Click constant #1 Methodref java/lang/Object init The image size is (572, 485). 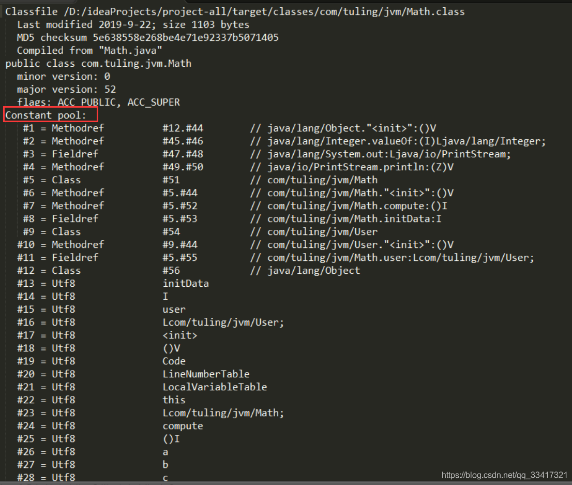coord(230,128)
